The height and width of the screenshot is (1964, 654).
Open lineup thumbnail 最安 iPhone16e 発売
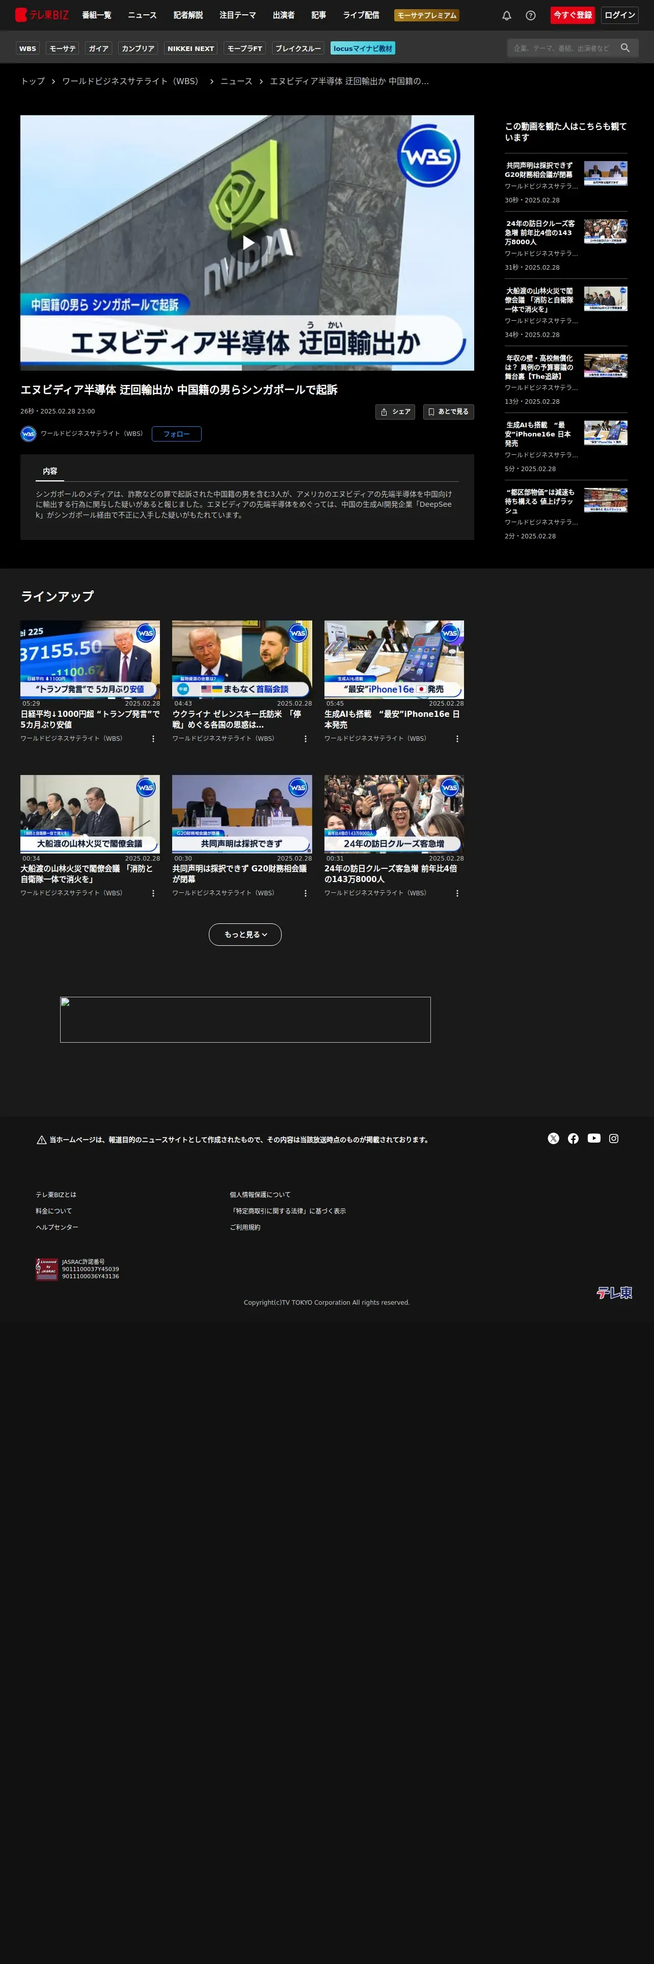pos(394,659)
